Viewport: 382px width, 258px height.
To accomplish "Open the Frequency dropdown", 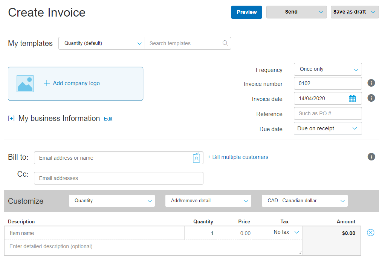I will pos(328,69).
